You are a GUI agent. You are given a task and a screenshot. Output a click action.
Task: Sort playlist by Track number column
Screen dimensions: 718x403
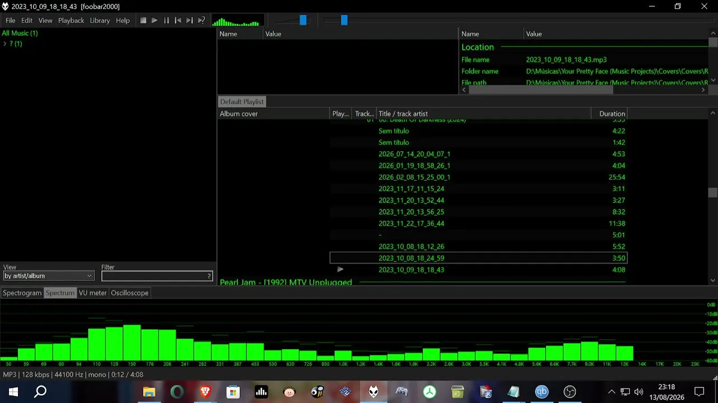(x=364, y=114)
